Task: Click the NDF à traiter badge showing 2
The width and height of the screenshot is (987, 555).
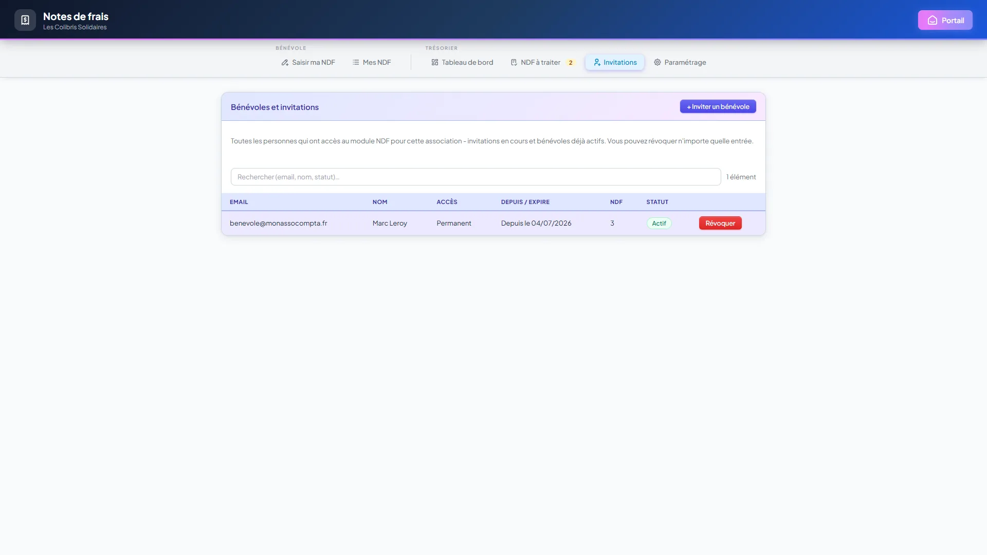Action: 571,62
